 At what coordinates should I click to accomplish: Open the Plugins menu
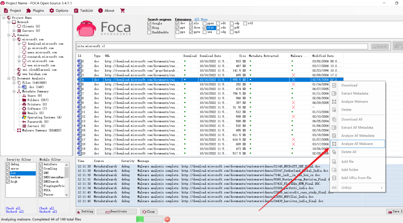[x=35, y=10]
